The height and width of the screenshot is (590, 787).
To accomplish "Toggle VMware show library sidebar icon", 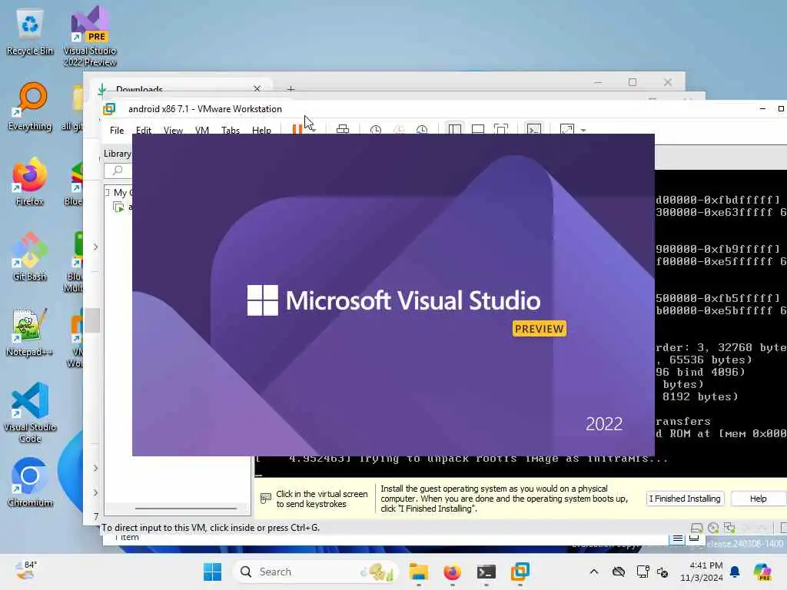I will (x=455, y=129).
